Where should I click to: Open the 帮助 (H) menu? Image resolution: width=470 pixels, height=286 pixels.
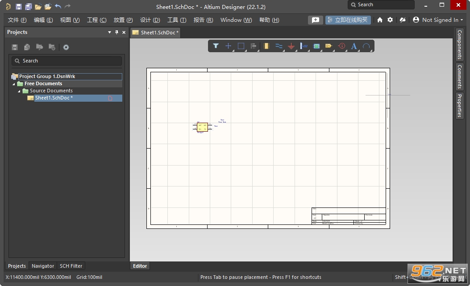tap(269, 20)
